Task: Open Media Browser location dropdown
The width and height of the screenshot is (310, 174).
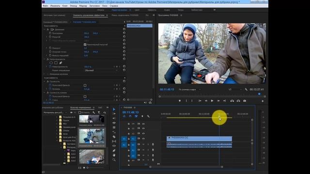Action: [x=55, y=113]
